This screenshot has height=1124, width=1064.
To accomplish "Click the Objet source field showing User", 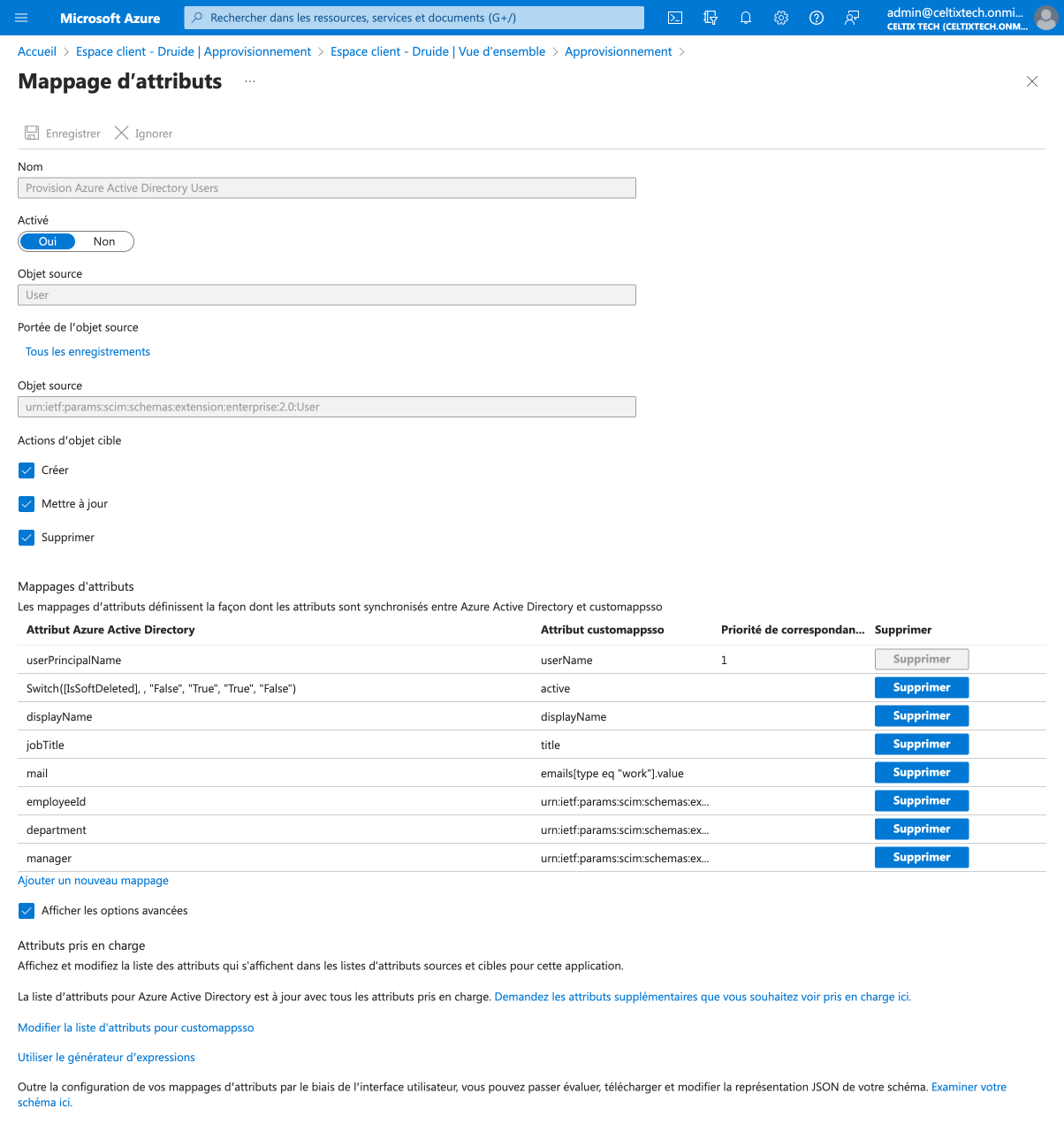I will 327,294.
